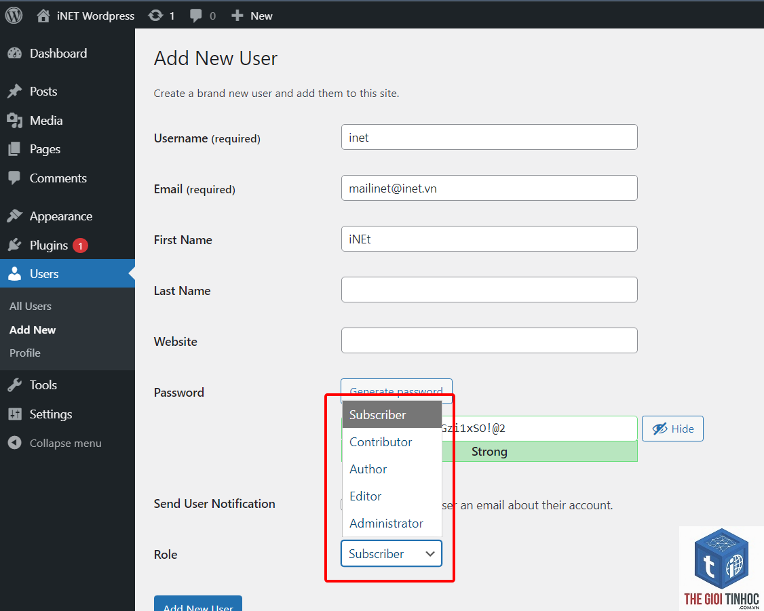Click the Posts pushpin icon
This screenshot has height=611, width=764.
tap(15, 92)
